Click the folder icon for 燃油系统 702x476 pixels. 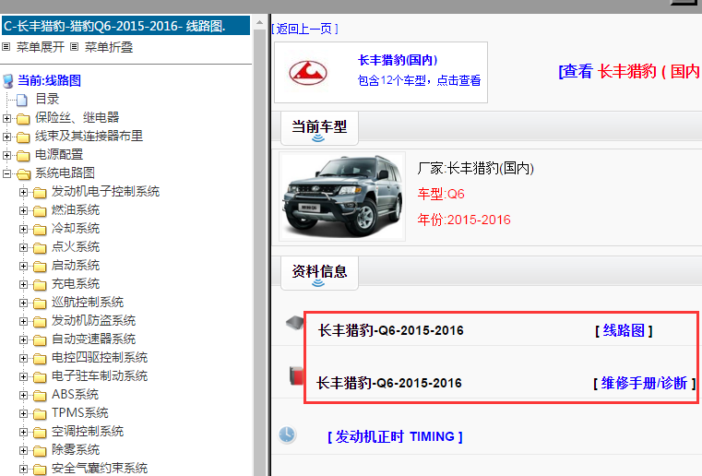click(40, 211)
